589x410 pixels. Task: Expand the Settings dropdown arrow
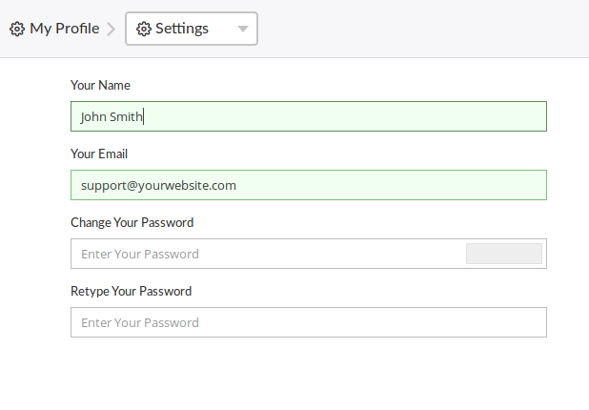tap(242, 29)
